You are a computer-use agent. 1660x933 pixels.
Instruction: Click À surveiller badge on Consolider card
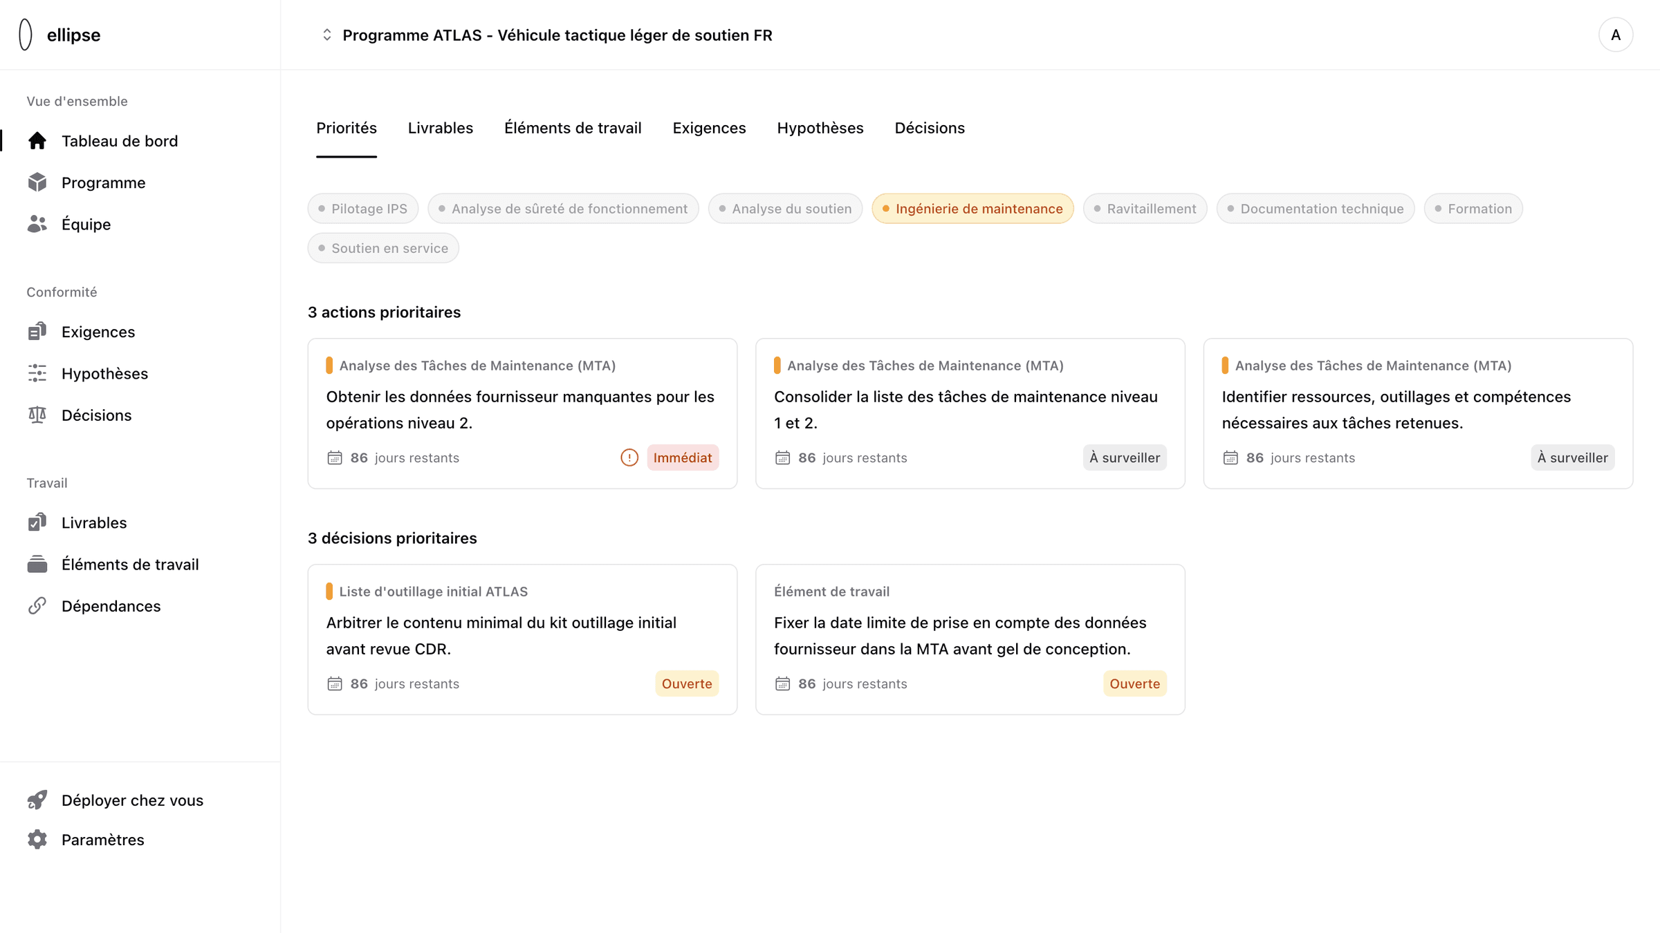click(x=1125, y=458)
